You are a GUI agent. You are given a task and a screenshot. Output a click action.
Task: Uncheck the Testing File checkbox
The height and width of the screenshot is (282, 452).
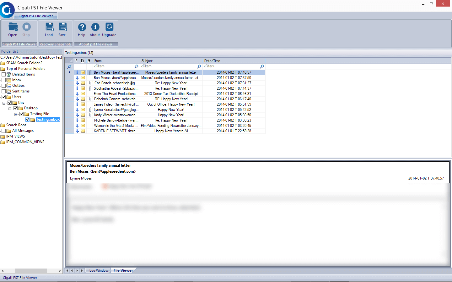[x=22, y=114]
